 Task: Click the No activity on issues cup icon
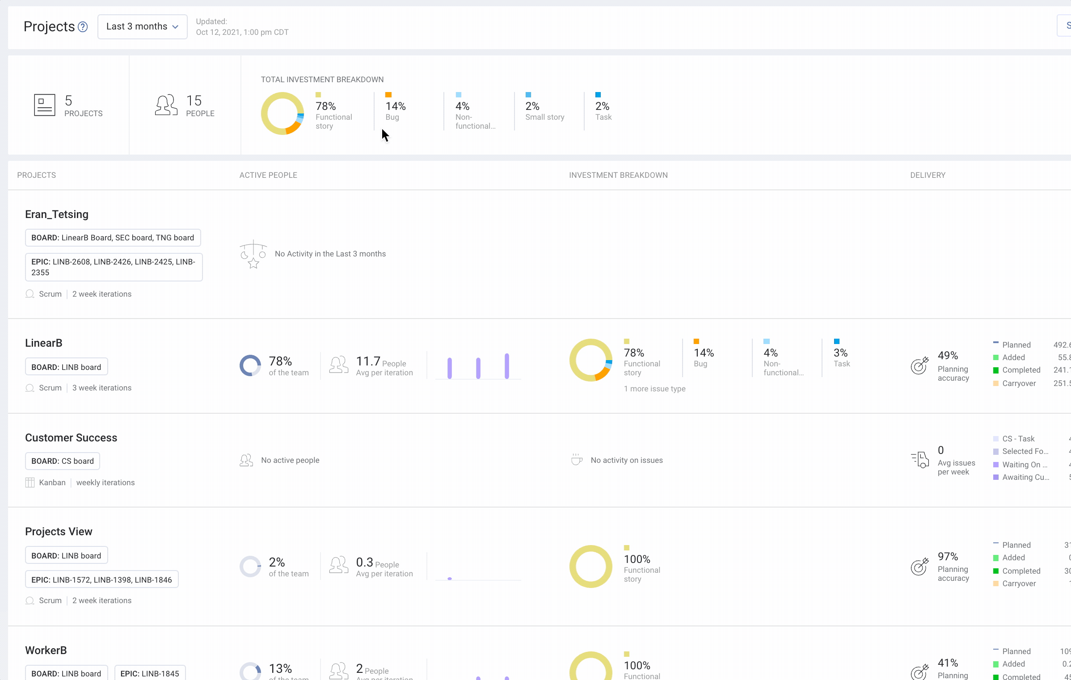577,460
